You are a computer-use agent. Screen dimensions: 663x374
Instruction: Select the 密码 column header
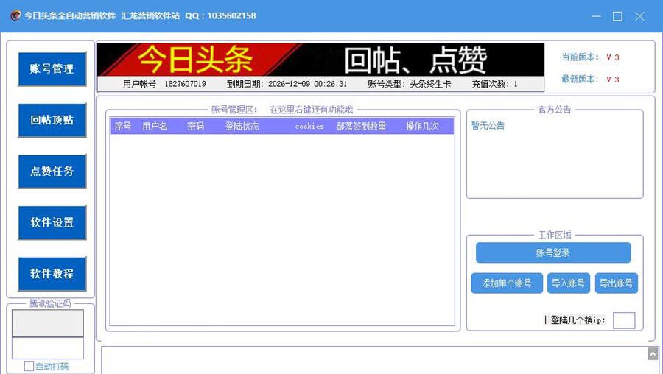[195, 127]
